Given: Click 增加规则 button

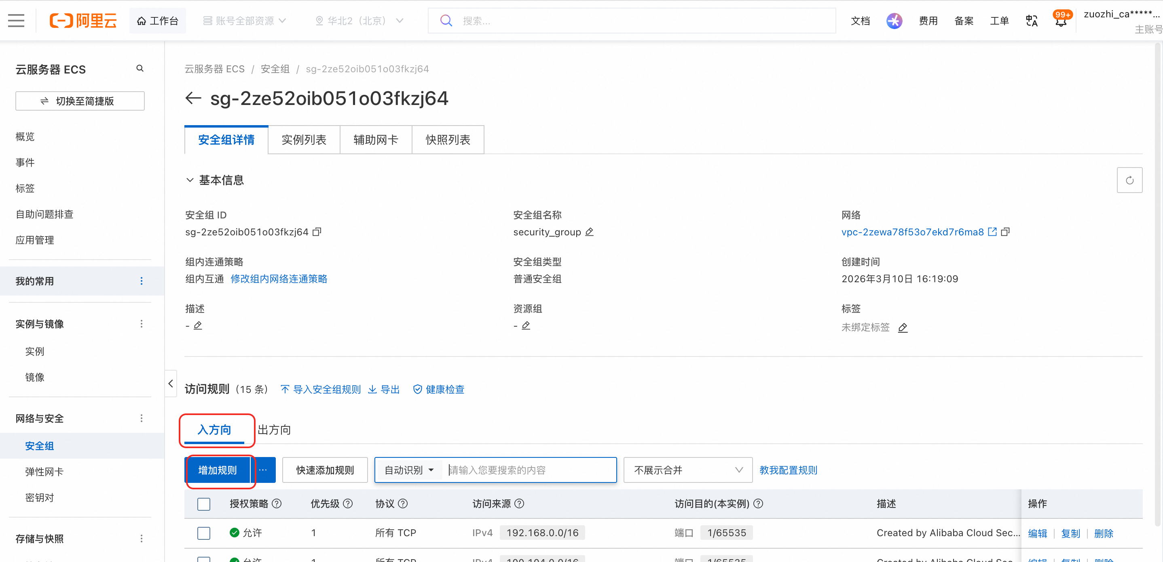Looking at the screenshot, I should [217, 470].
